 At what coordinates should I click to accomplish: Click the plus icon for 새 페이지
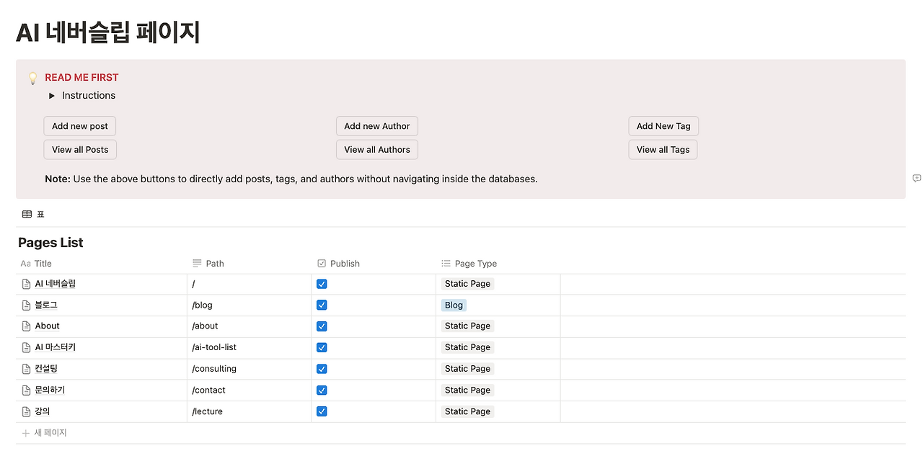[x=26, y=433]
